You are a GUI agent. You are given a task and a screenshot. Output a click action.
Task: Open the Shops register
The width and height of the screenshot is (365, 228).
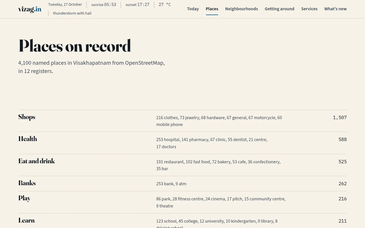tap(27, 117)
